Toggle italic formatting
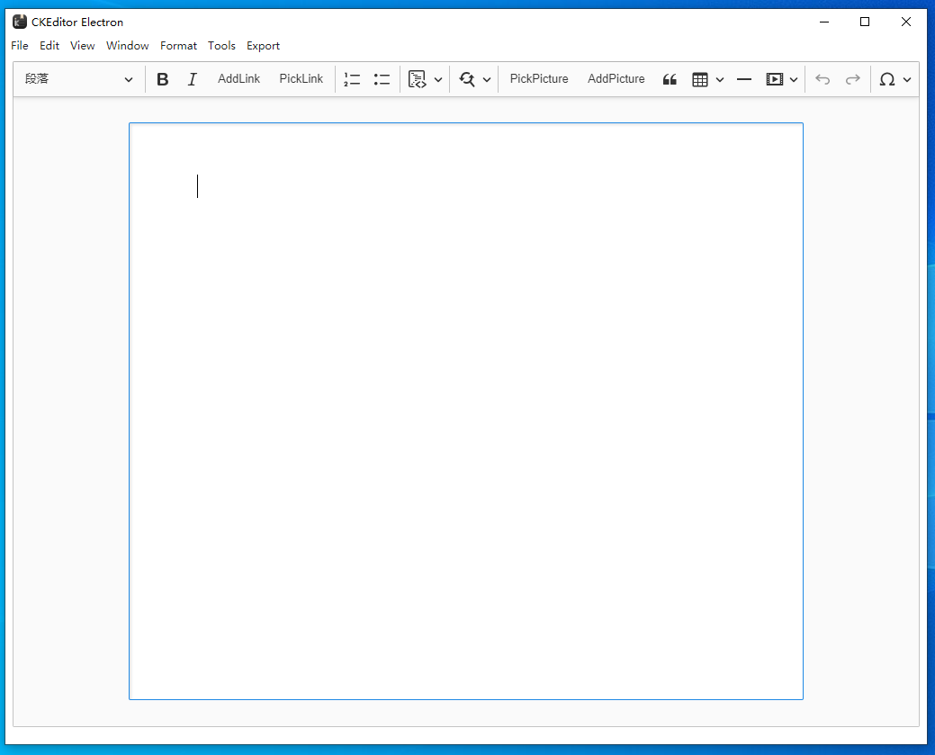935x755 pixels. click(192, 79)
